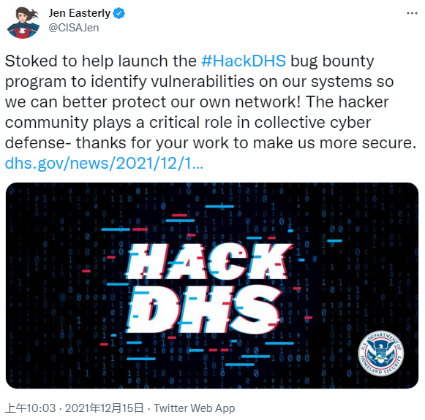This screenshot has height=420, width=425.
Task: Open the Jen Easterly display name
Action: (80, 13)
